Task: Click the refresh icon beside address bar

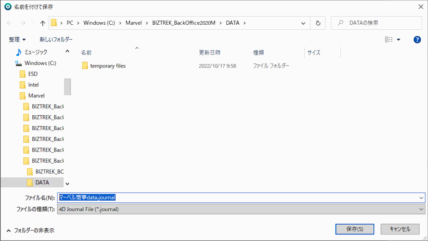Action: point(318,23)
